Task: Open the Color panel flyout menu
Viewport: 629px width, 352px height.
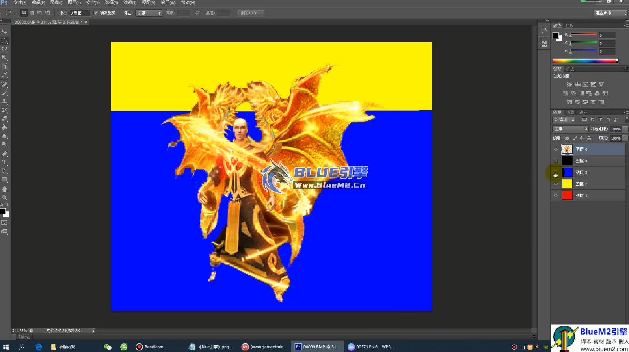Action: pos(626,26)
